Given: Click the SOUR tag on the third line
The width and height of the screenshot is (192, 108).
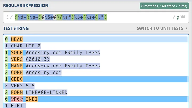Looking at the screenshot, I should (x=17, y=53).
